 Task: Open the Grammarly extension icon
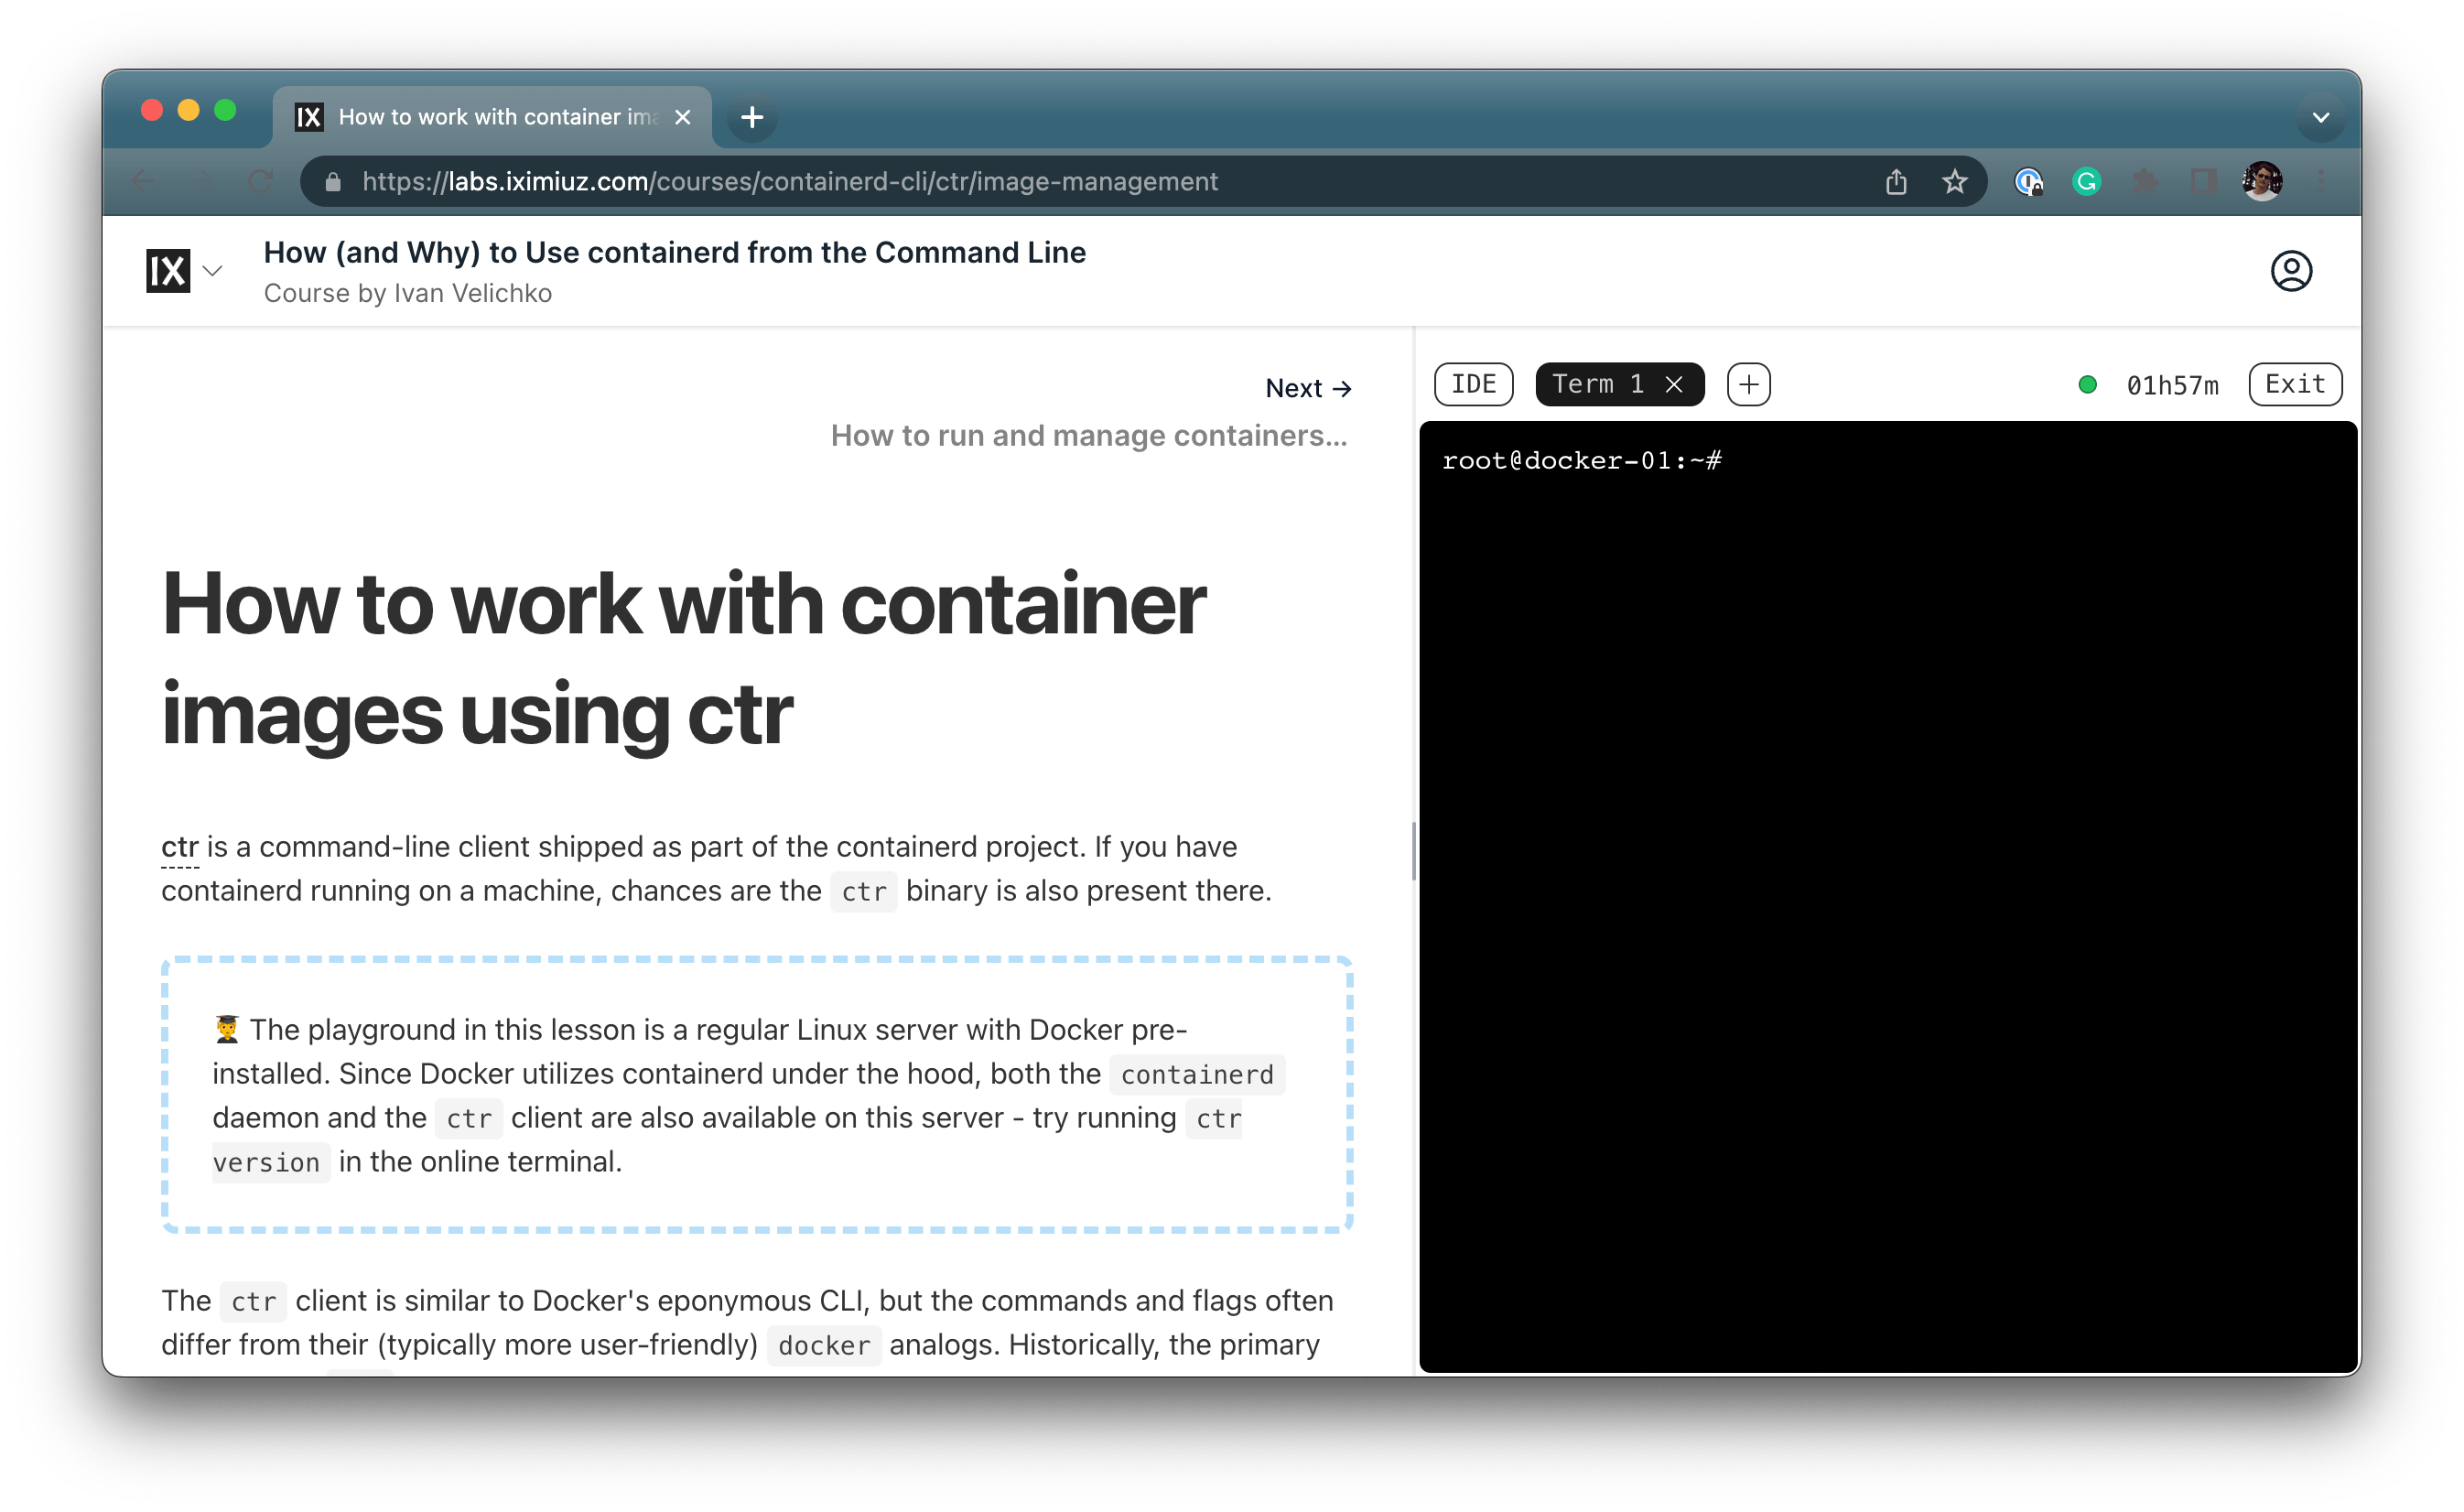pos(2086,181)
